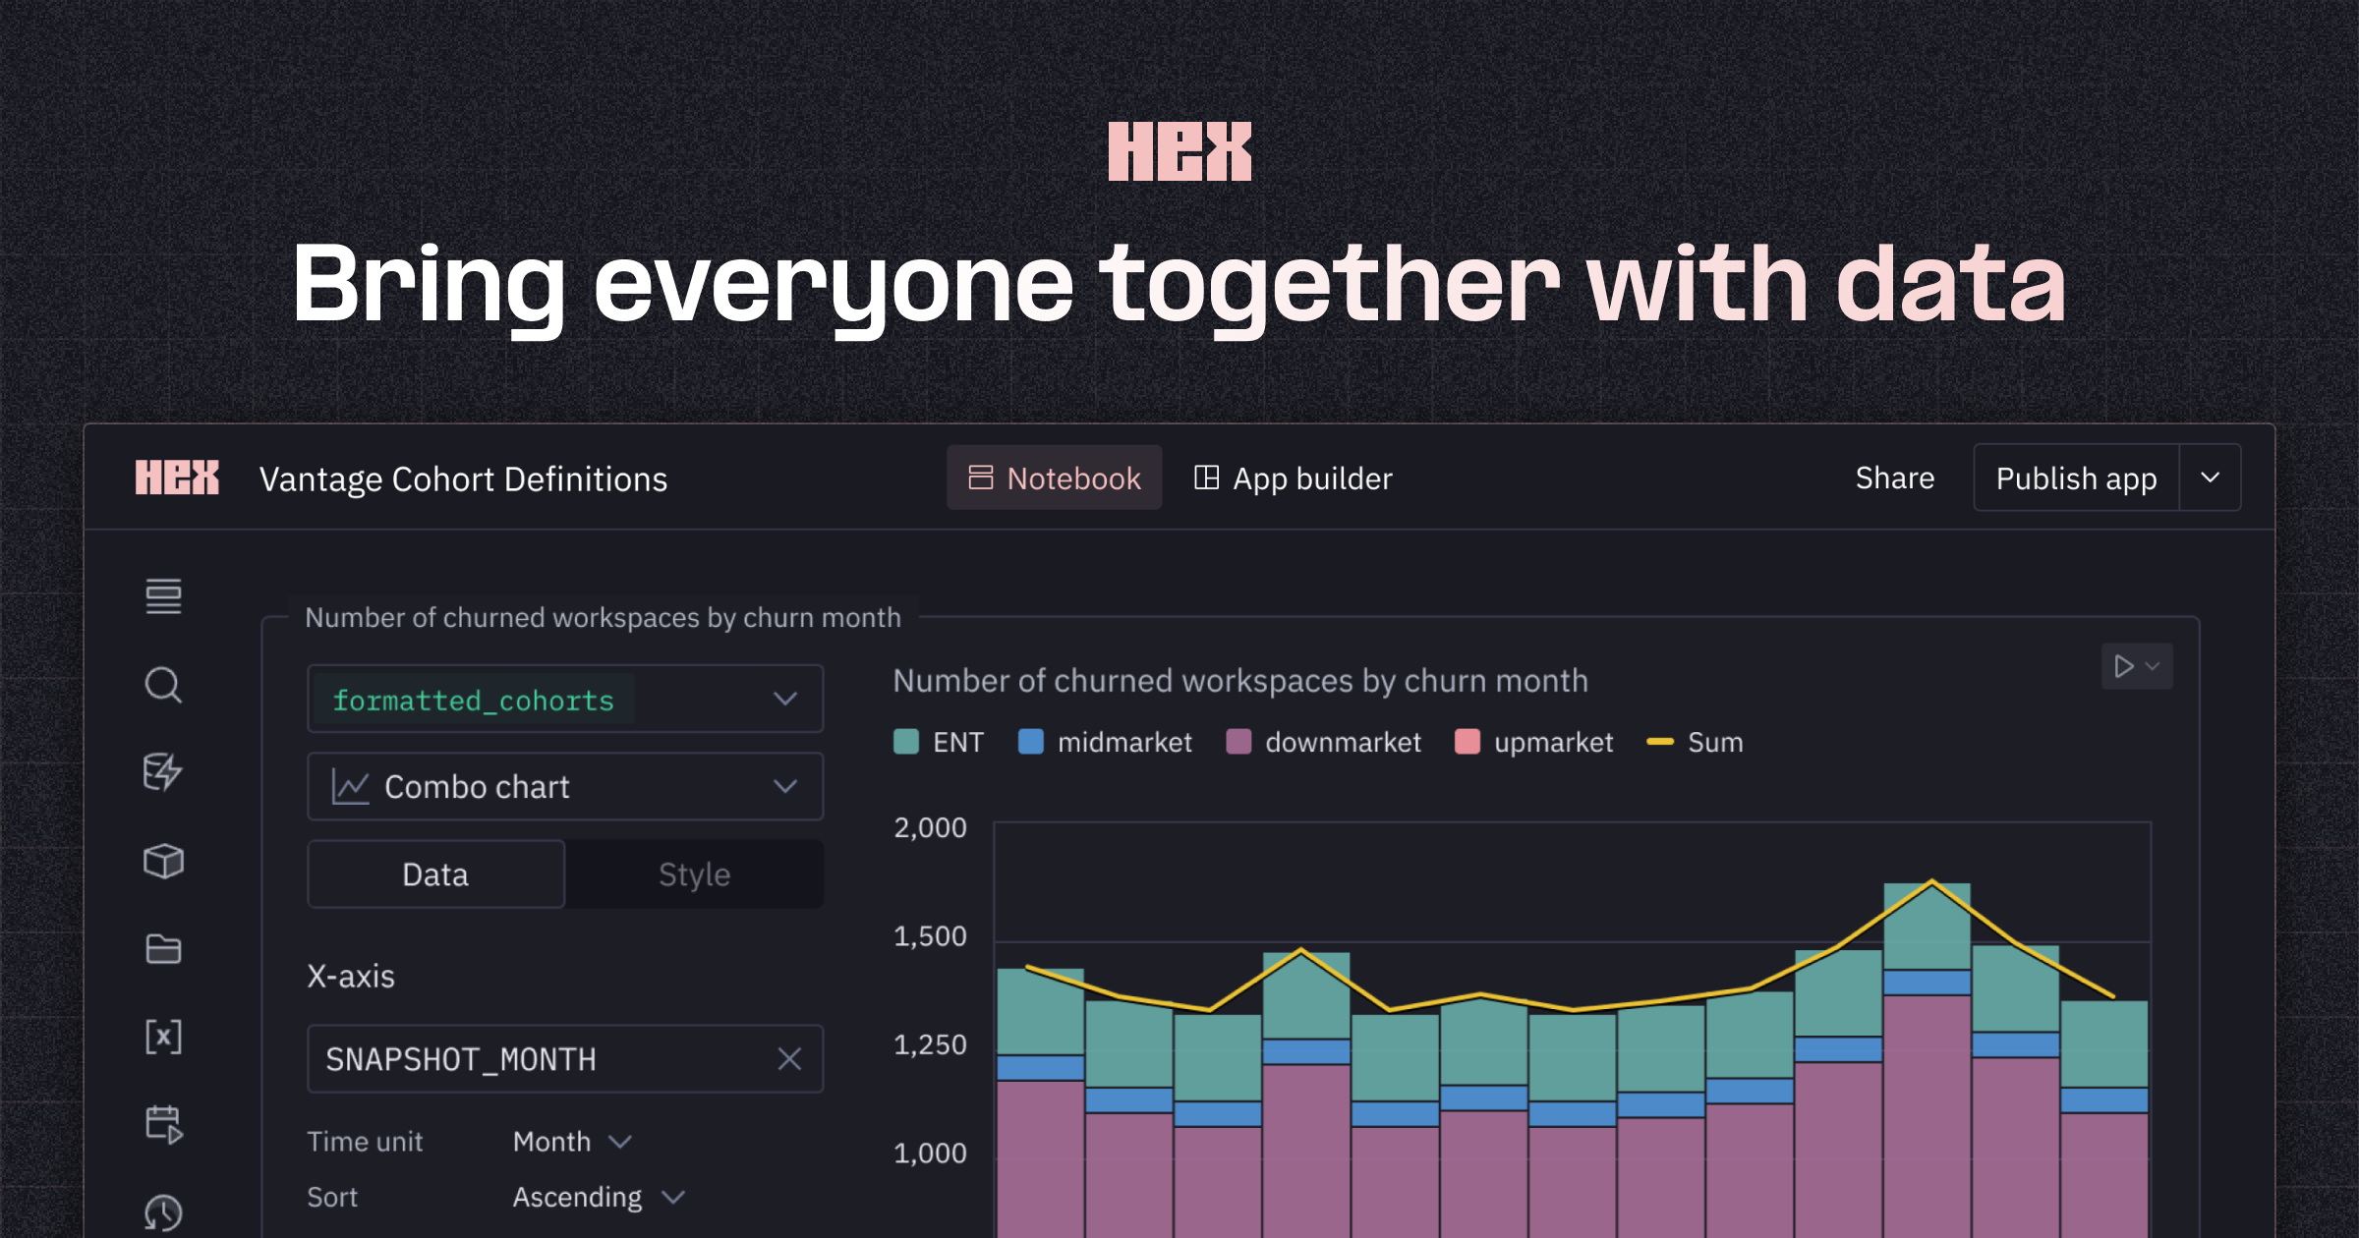The width and height of the screenshot is (2359, 1238).
Task: Toggle the midmarket series in the legend
Action: pos(1104,742)
